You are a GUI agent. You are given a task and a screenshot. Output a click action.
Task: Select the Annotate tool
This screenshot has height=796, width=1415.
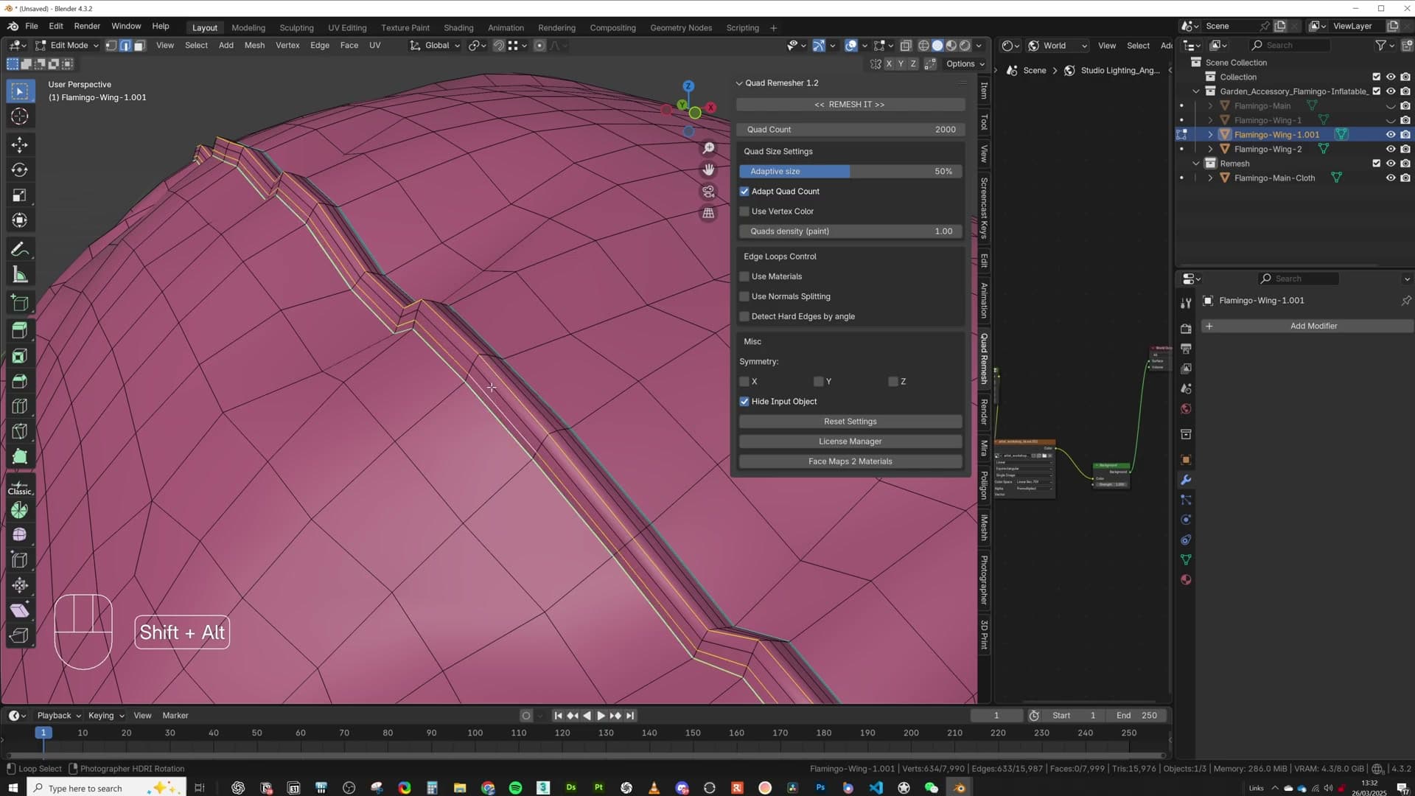click(20, 250)
